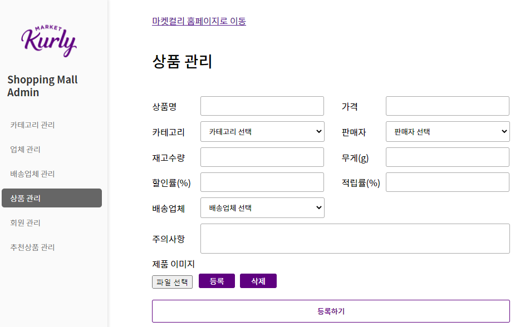
Task: Choose a file with 파일 선택
Action: click(x=172, y=282)
